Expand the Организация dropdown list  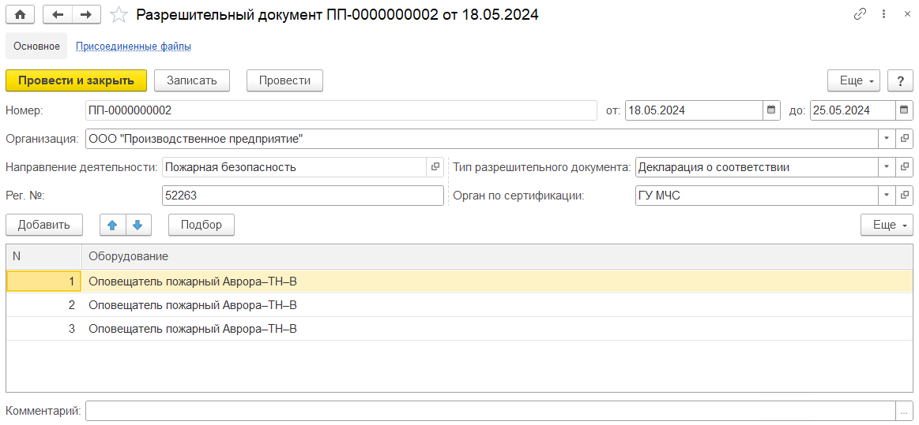[886, 139]
